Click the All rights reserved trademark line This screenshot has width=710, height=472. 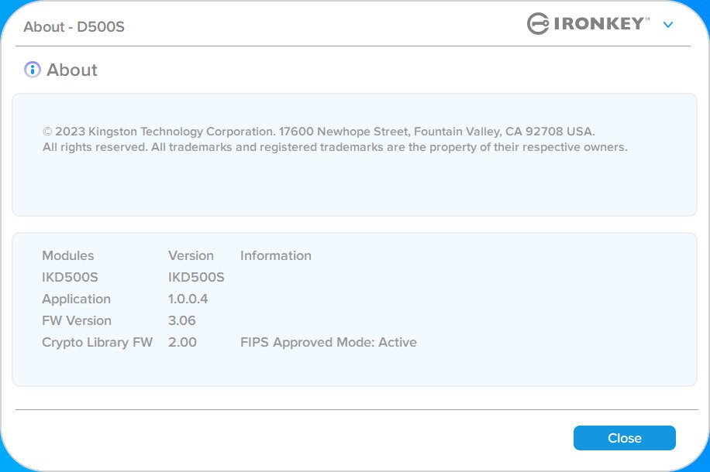[x=335, y=147]
